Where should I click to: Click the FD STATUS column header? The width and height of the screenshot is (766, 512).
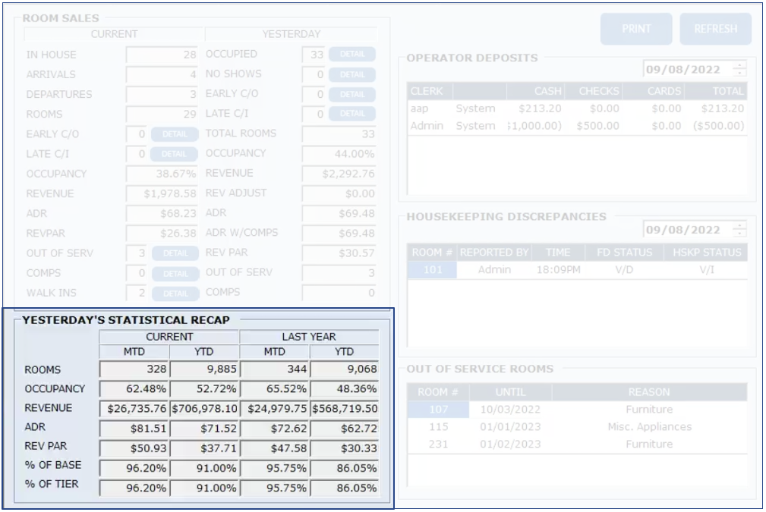click(x=624, y=253)
